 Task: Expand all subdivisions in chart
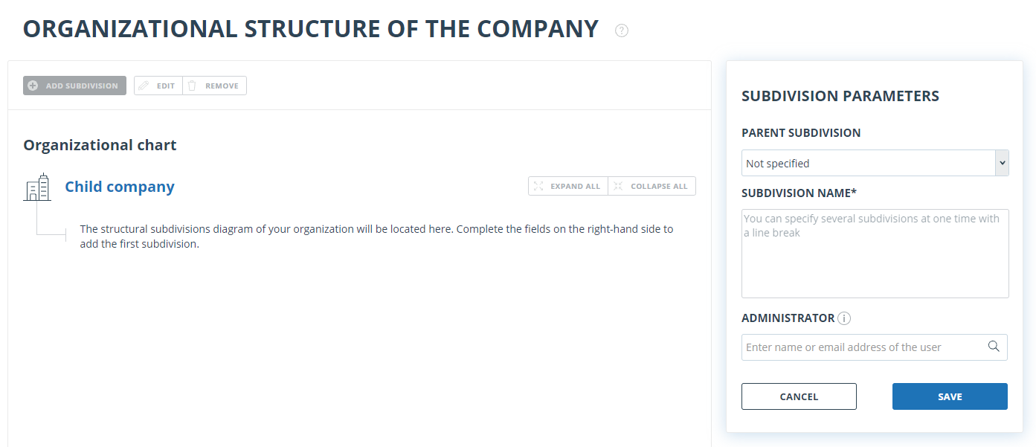coord(568,186)
